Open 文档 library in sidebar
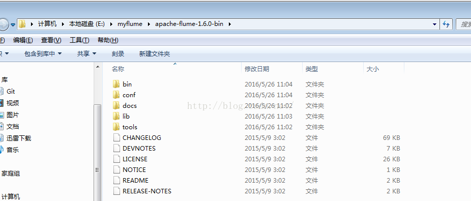The width and height of the screenshot is (471, 201). tap(13, 127)
